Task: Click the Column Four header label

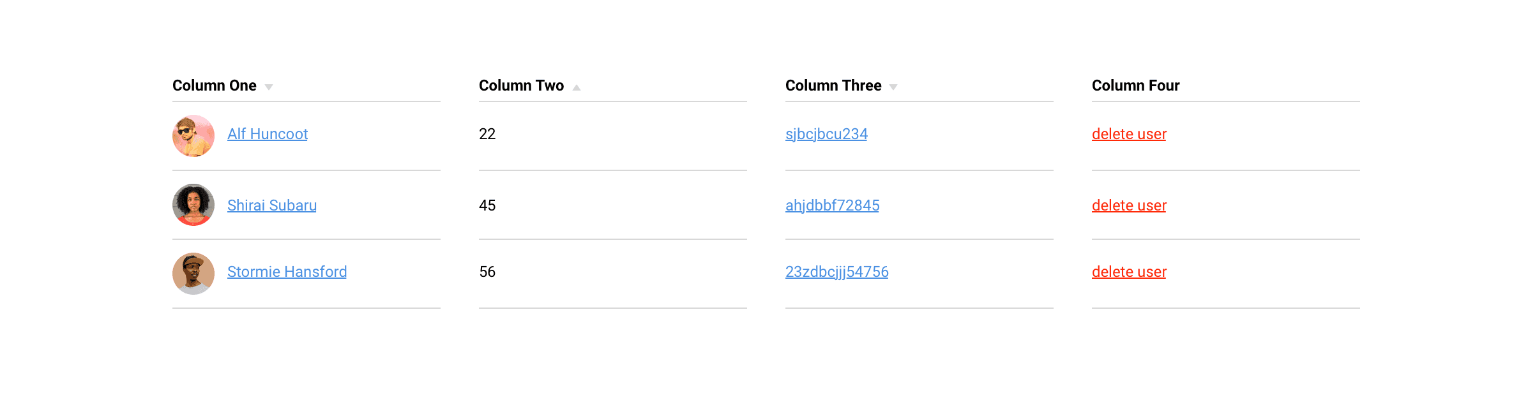Action: coord(1135,85)
